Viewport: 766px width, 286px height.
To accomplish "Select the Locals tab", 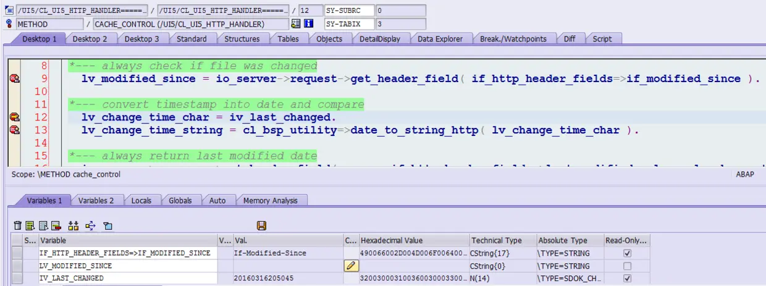I will pos(141,200).
